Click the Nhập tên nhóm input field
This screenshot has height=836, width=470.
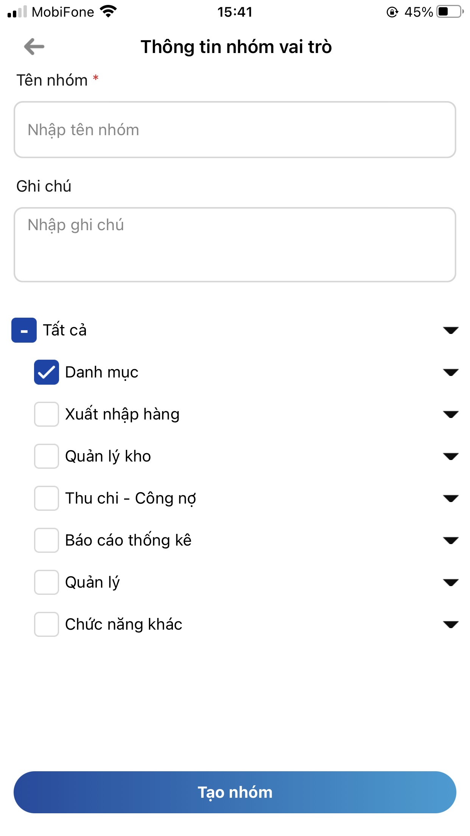click(x=235, y=129)
